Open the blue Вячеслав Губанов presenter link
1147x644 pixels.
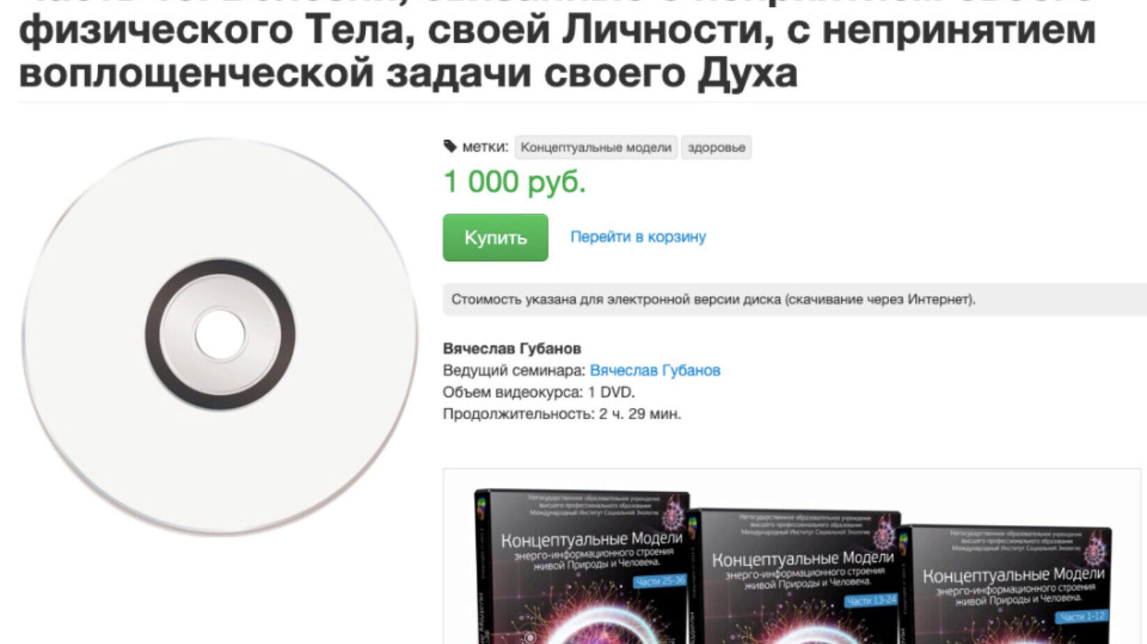[x=655, y=370]
